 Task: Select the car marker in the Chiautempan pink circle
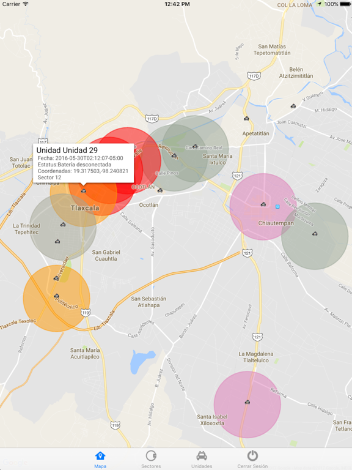(263, 204)
